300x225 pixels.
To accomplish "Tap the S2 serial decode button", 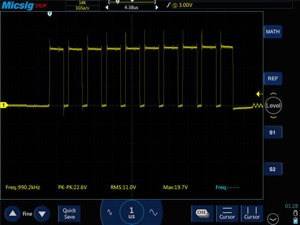I will pos(273,169).
